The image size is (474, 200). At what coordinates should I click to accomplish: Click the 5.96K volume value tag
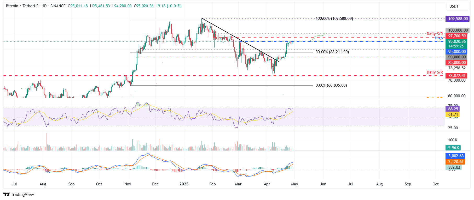[453, 148]
